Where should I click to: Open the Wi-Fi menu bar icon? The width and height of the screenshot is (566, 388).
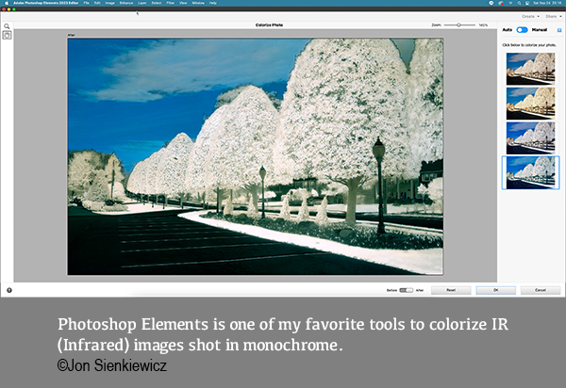pyautogui.click(x=510, y=3)
